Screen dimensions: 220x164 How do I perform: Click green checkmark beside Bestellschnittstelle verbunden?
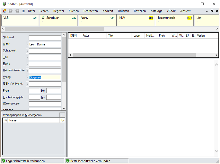coord(67,161)
